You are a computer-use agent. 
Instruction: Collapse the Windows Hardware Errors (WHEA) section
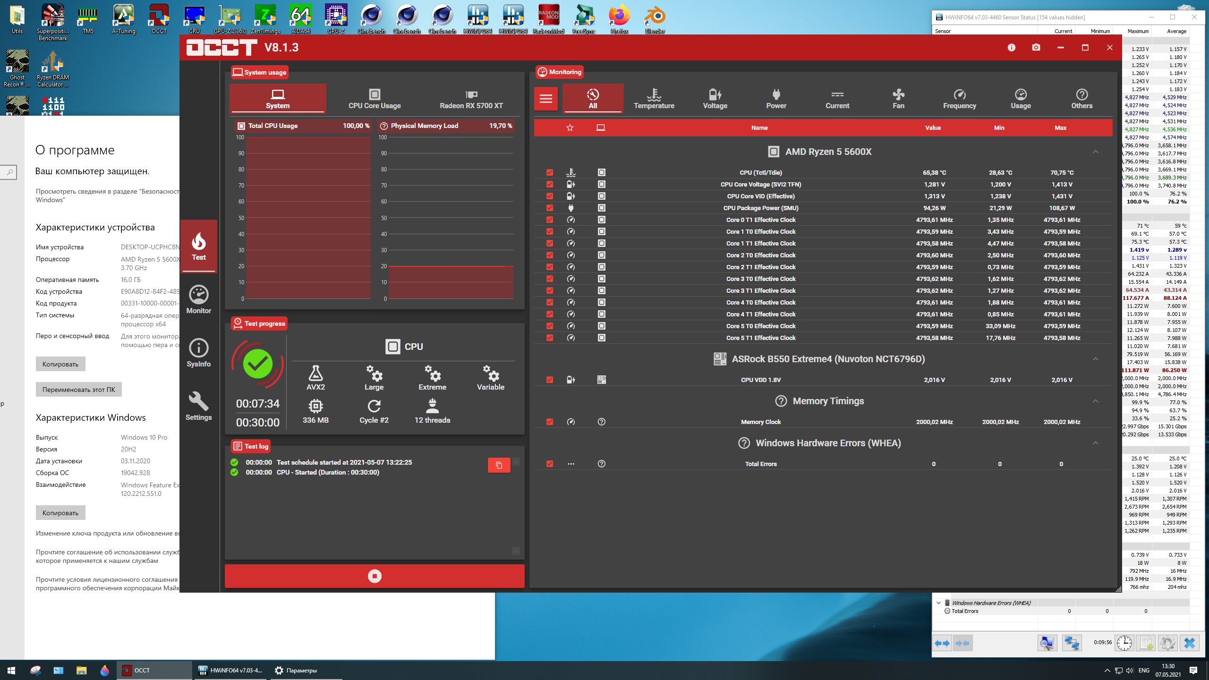(x=1095, y=443)
